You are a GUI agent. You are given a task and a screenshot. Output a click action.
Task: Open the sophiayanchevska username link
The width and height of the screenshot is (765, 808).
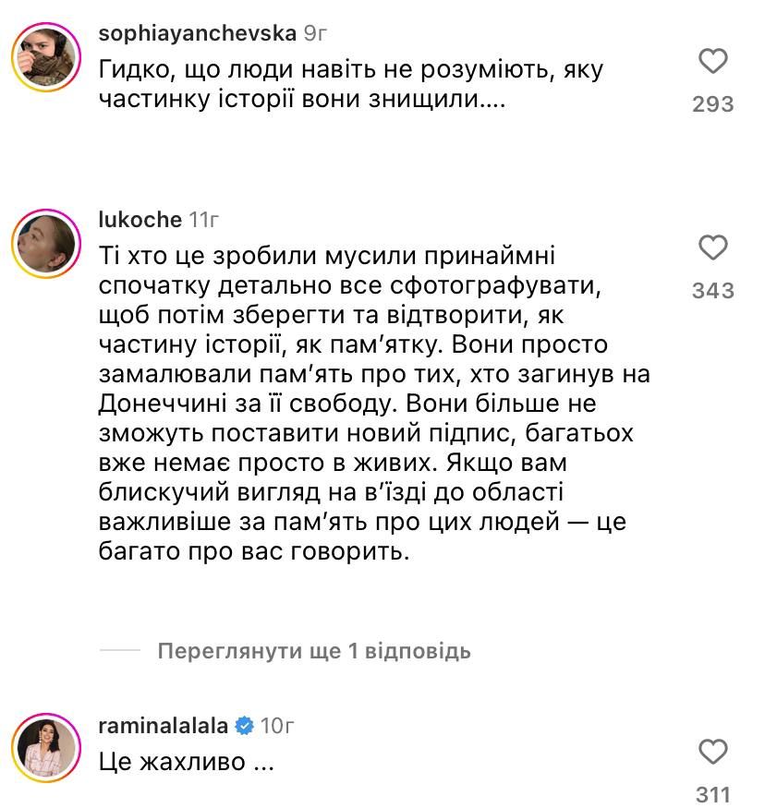196,34
